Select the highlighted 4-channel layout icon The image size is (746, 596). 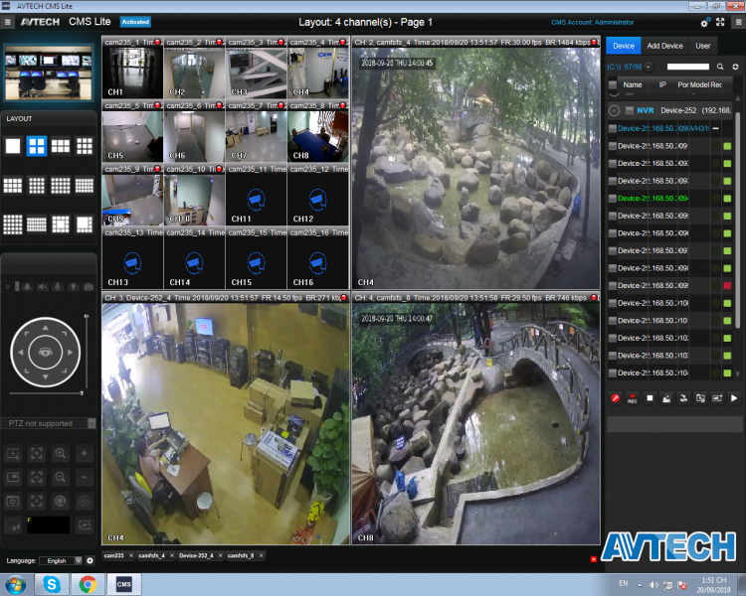pyautogui.click(x=37, y=146)
